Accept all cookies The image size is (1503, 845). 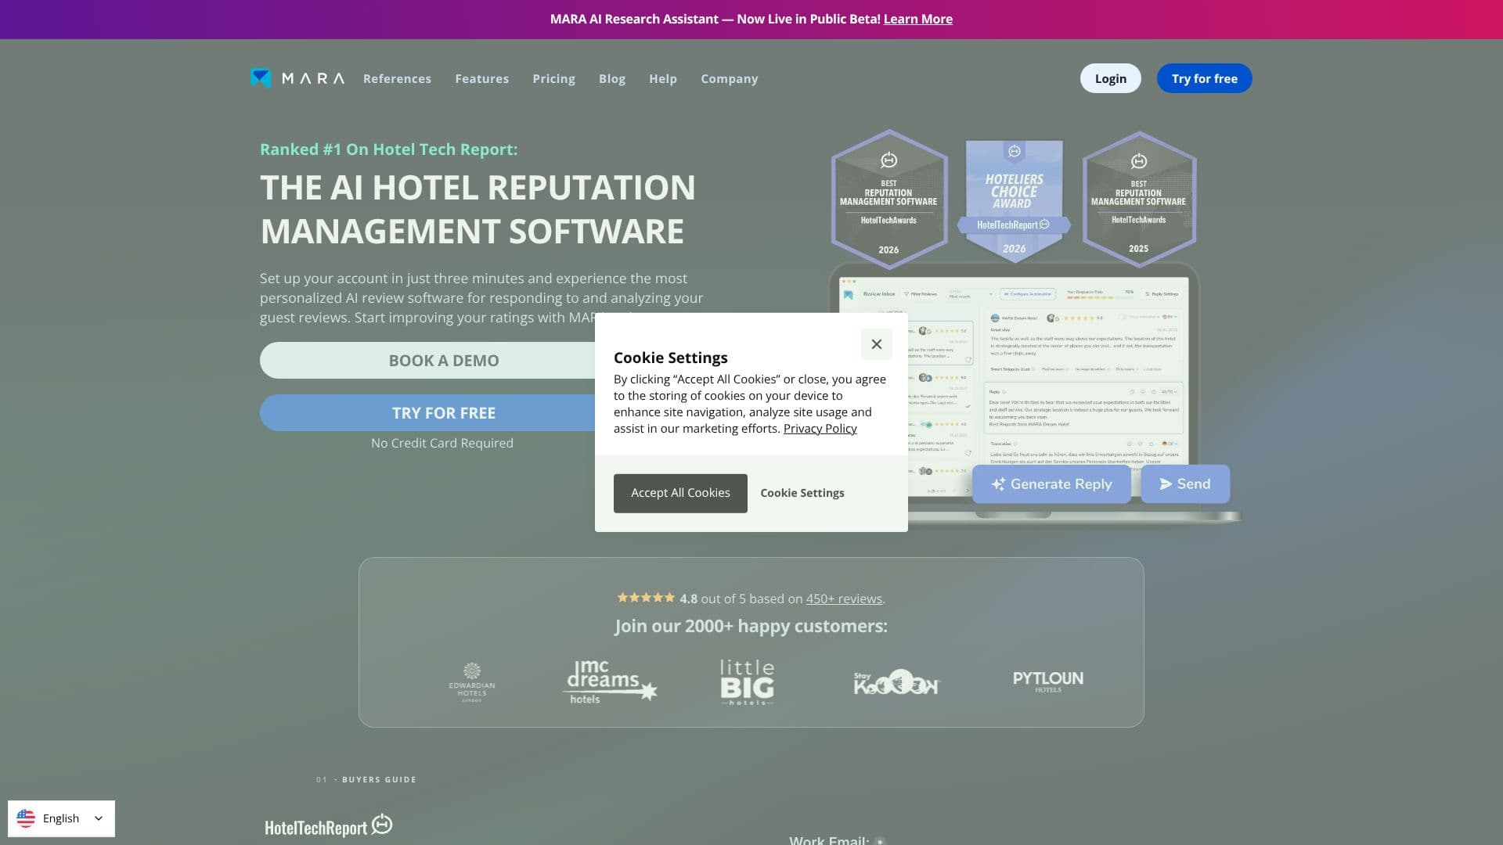coord(680,493)
